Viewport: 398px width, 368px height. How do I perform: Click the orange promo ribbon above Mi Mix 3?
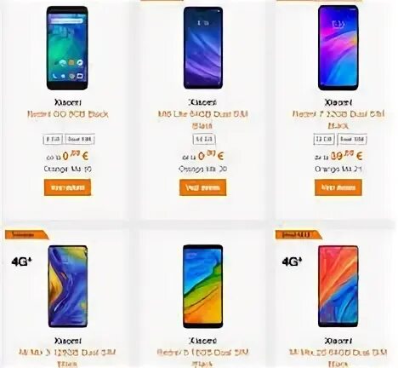[26, 235]
